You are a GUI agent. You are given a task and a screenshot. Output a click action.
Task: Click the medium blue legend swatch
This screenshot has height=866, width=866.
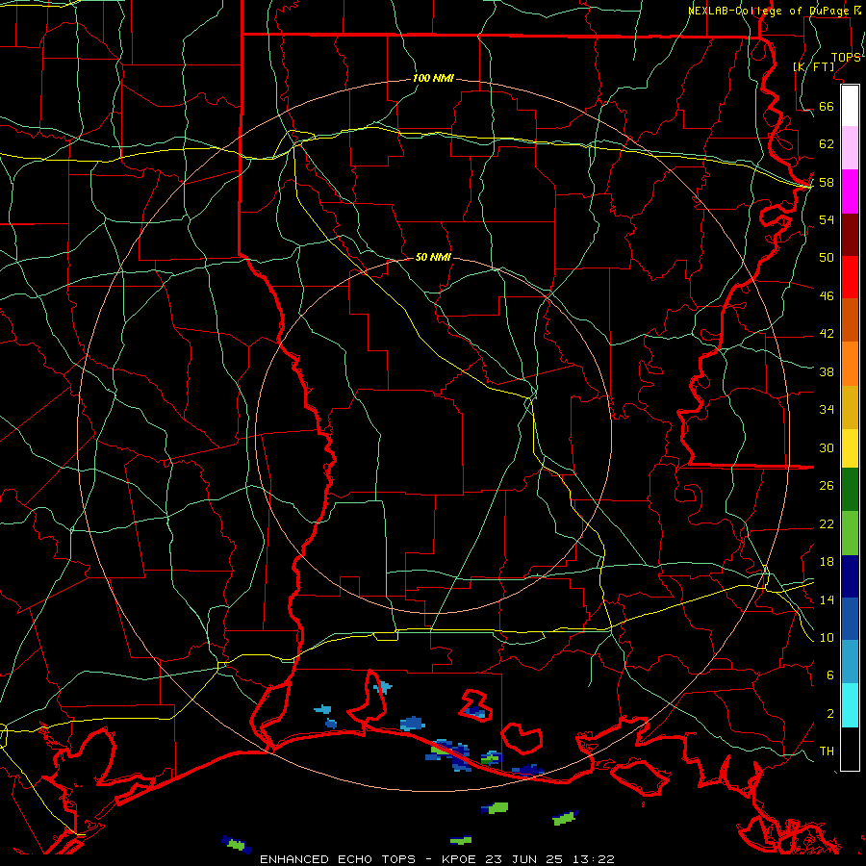850,619
